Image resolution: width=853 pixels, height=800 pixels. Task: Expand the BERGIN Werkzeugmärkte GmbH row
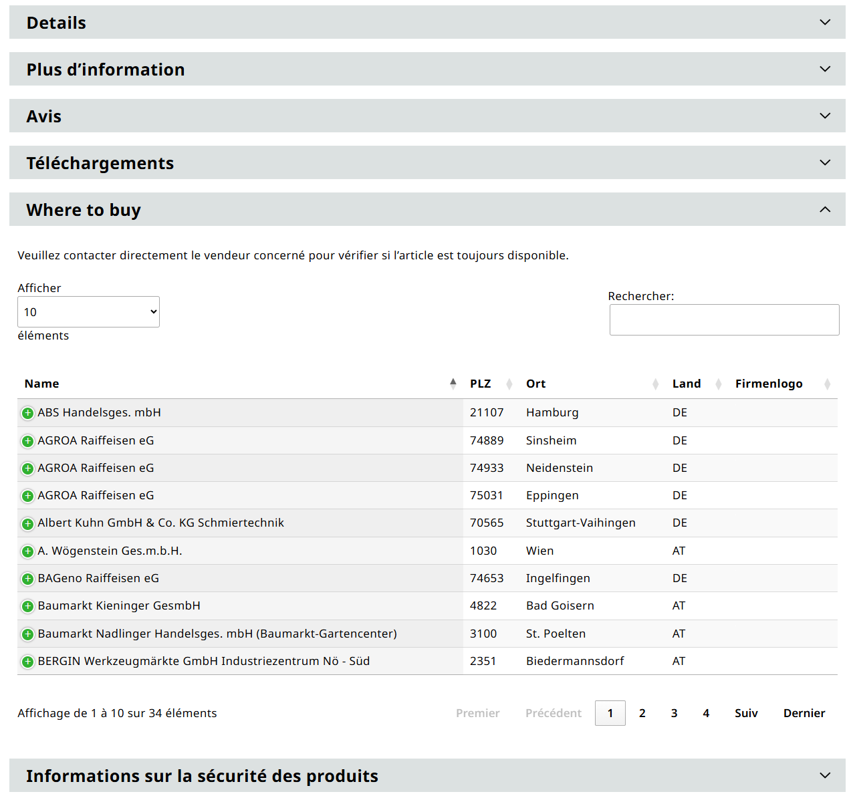point(27,662)
